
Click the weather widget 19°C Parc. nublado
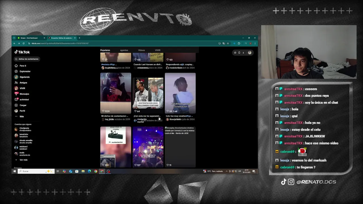point(213,171)
